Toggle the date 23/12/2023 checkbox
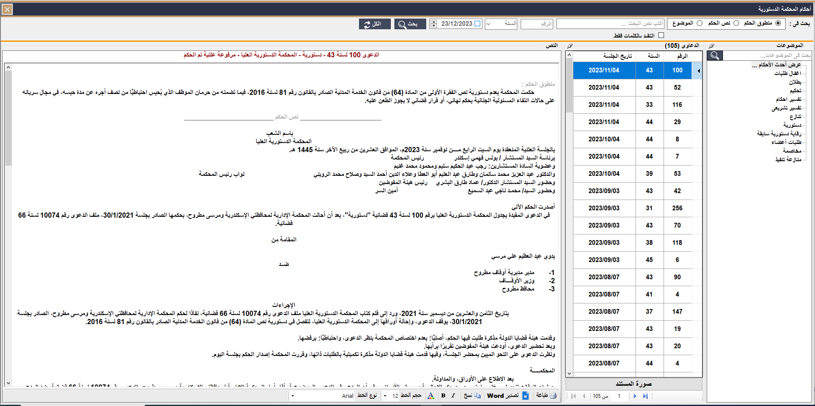Viewport: 815px width, 406px height. (478, 24)
